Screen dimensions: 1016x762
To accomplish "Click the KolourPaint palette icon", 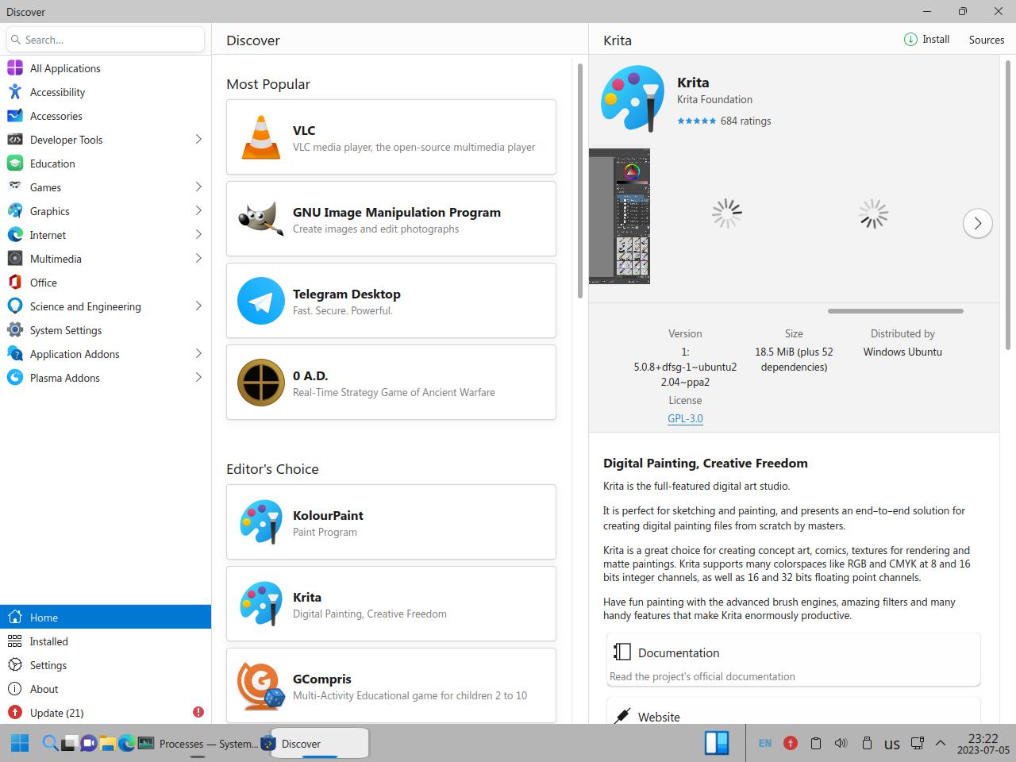I will (260, 522).
